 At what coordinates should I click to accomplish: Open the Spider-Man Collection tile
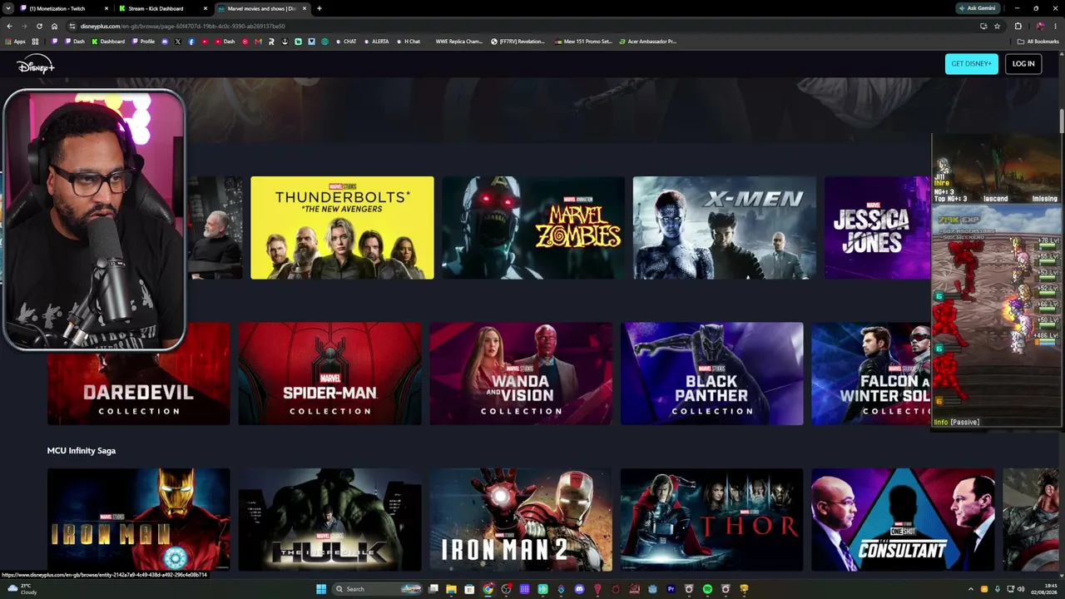330,374
